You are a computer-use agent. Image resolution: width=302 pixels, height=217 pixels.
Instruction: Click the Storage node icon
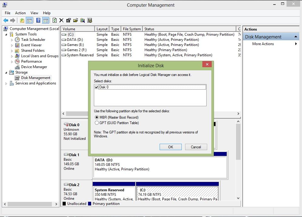pos(12,72)
